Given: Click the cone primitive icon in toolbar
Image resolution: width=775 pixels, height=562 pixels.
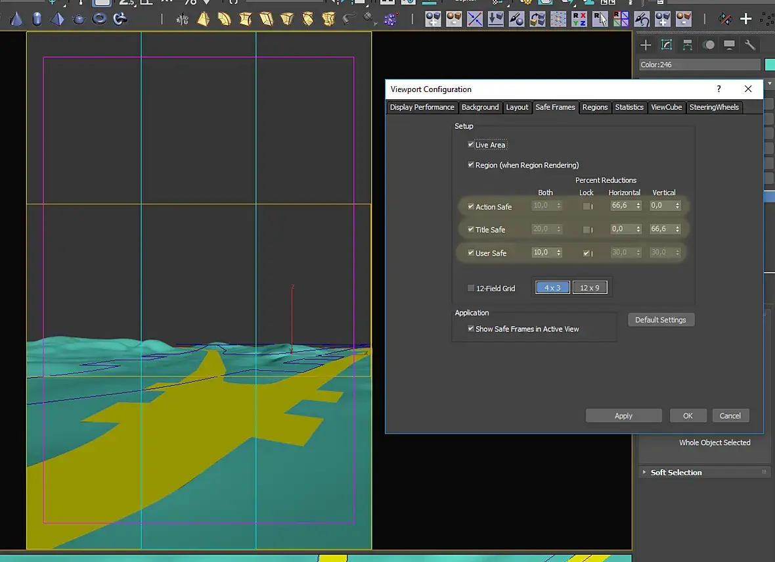Looking at the screenshot, I should coord(16,19).
